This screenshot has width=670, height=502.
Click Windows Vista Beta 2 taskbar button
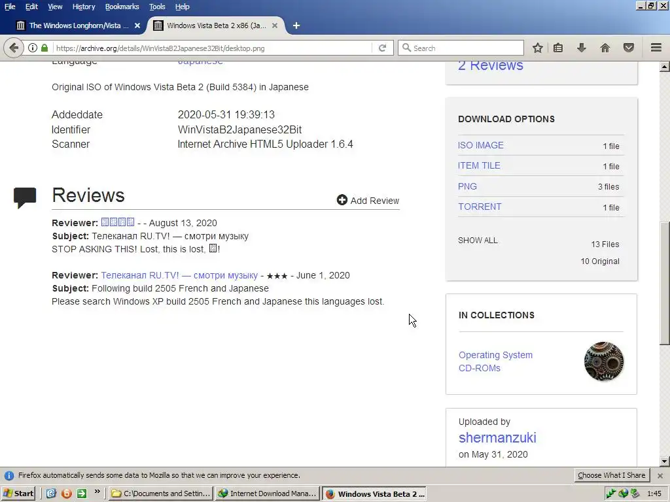pyautogui.click(x=374, y=494)
